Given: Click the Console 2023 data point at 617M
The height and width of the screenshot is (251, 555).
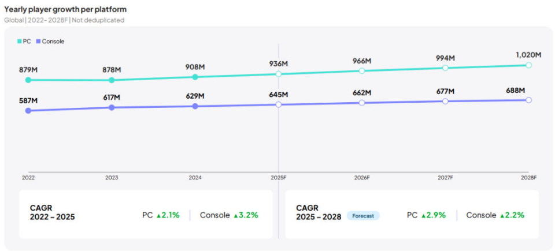Looking at the screenshot, I should click(x=112, y=108).
